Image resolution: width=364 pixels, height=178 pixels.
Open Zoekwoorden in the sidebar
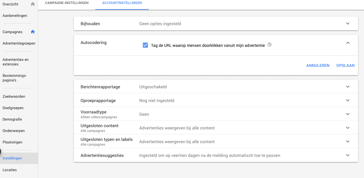(14, 96)
